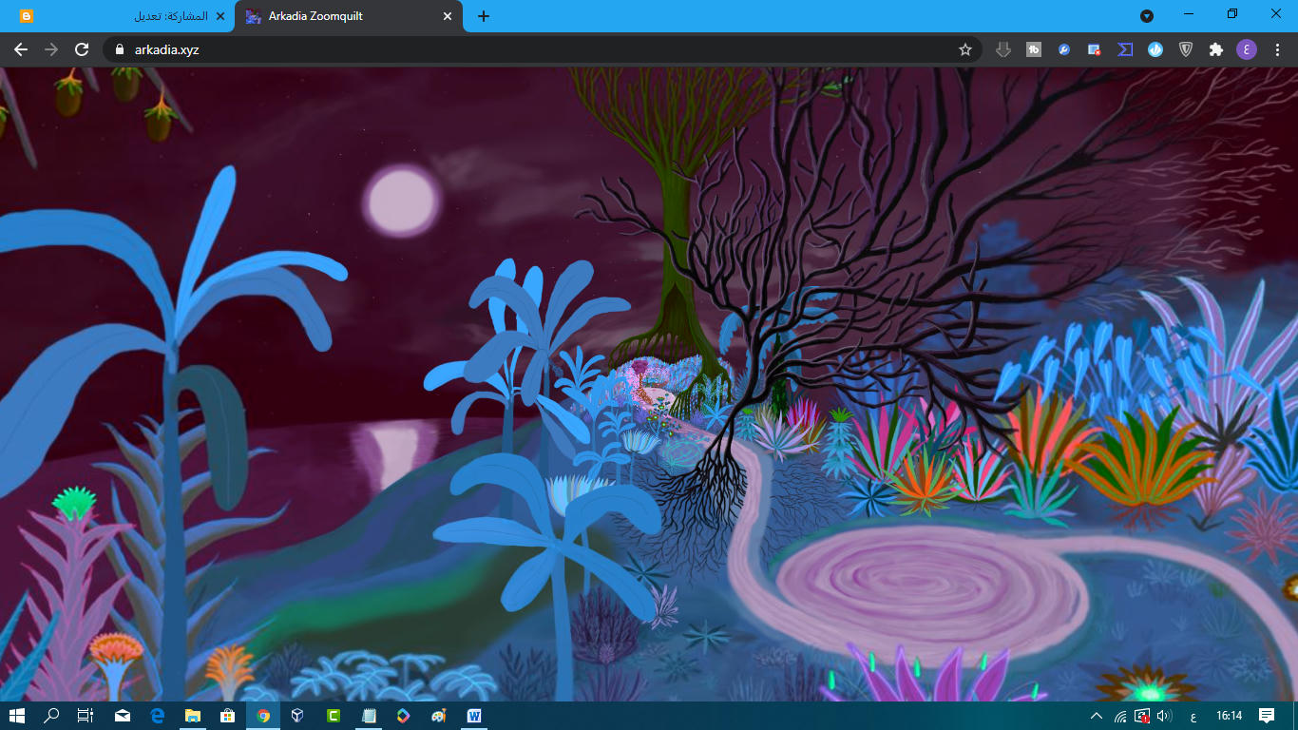Close the Blogger tab
Image resolution: width=1298 pixels, height=730 pixels.
(220, 16)
